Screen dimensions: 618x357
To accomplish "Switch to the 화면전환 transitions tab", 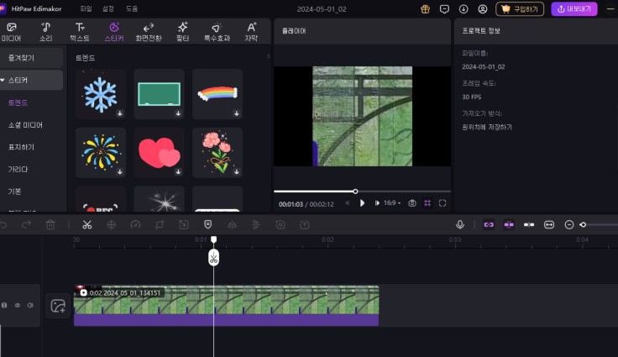I will click(x=149, y=32).
